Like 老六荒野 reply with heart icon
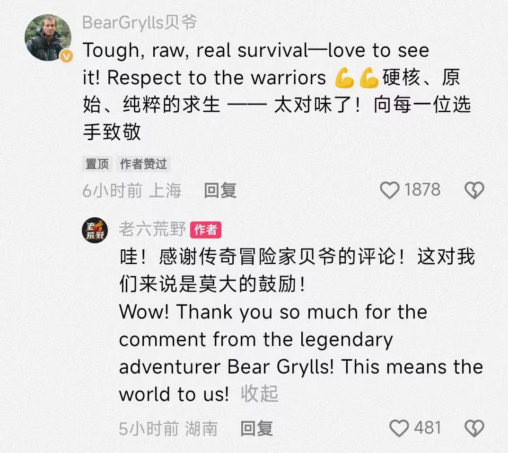This screenshot has height=453, width=508. [x=399, y=428]
